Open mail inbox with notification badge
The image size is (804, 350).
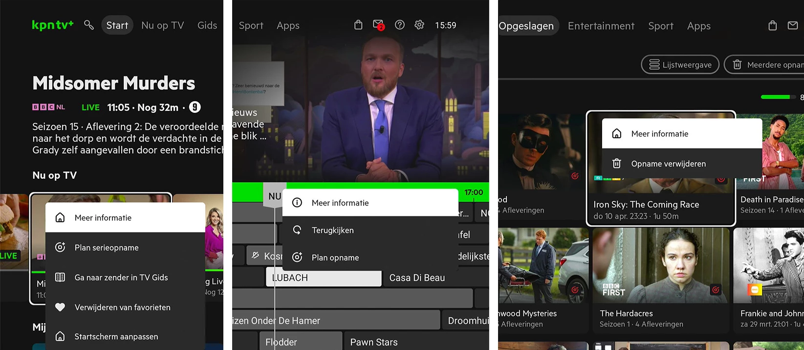[379, 25]
